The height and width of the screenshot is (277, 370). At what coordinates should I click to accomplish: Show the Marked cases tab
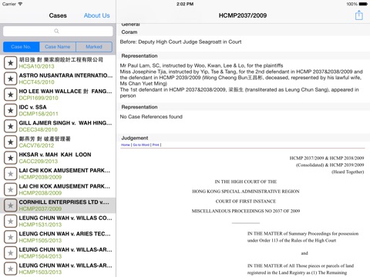[x=94, y=47]
